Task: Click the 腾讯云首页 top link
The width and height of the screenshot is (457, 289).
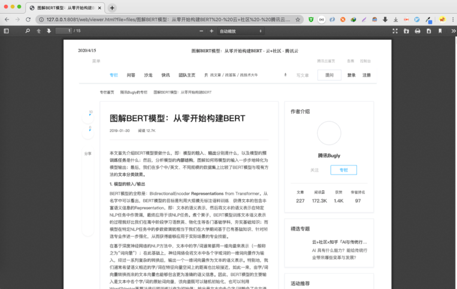Action: coord(326,61)
